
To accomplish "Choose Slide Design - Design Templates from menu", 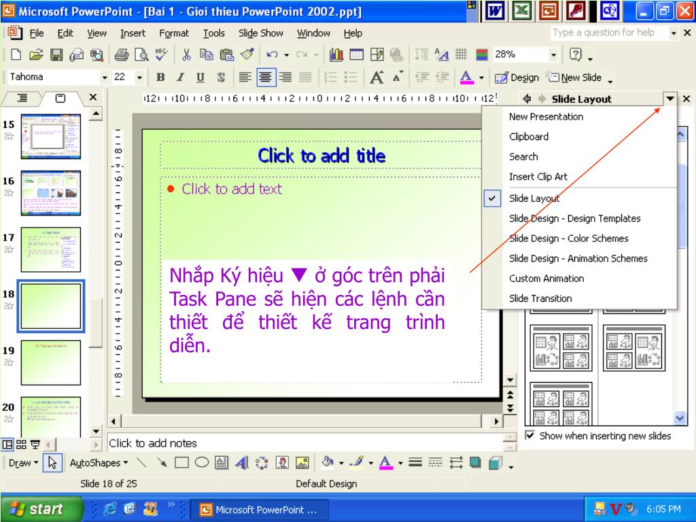I will pyautogui.click(x=575, y=218).
